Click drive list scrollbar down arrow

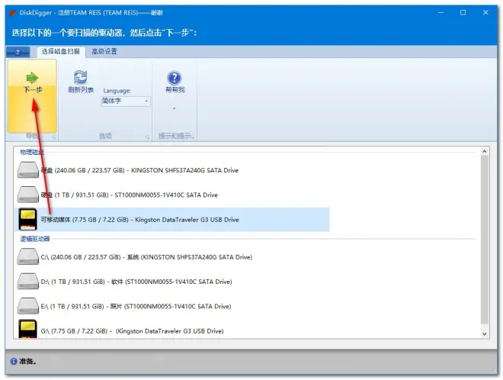485,334
